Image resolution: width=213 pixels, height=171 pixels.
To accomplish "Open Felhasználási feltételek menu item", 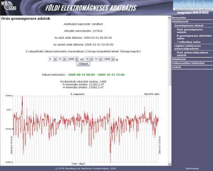I will (x=188, y=63).
